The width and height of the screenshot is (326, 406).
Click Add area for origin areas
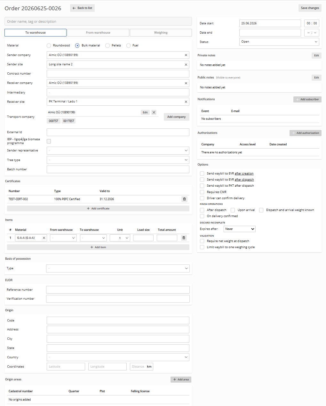(181, 379)
